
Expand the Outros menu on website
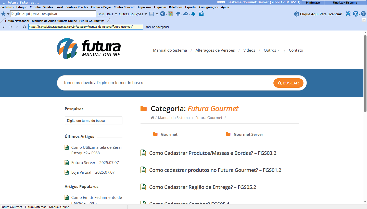pyautogui.click(x=272, y=50)
